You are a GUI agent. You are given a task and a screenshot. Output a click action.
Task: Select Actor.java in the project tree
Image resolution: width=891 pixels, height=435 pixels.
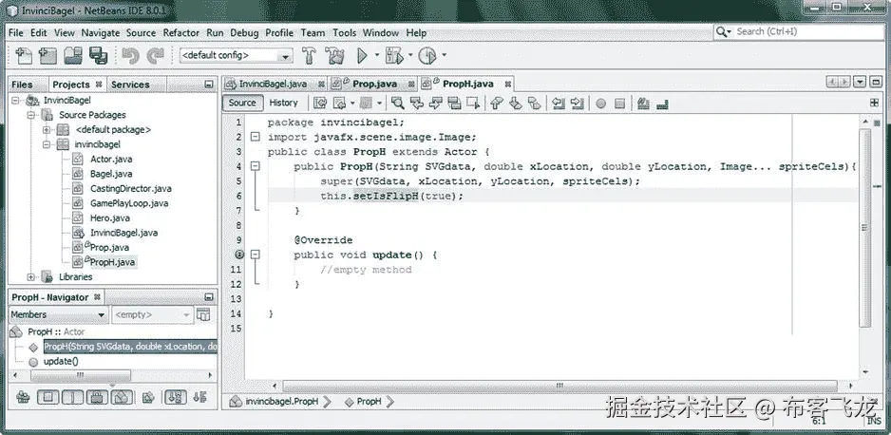111,159
